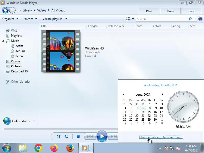
Task: Show hidden system tray icons
Action: [160, 148]
